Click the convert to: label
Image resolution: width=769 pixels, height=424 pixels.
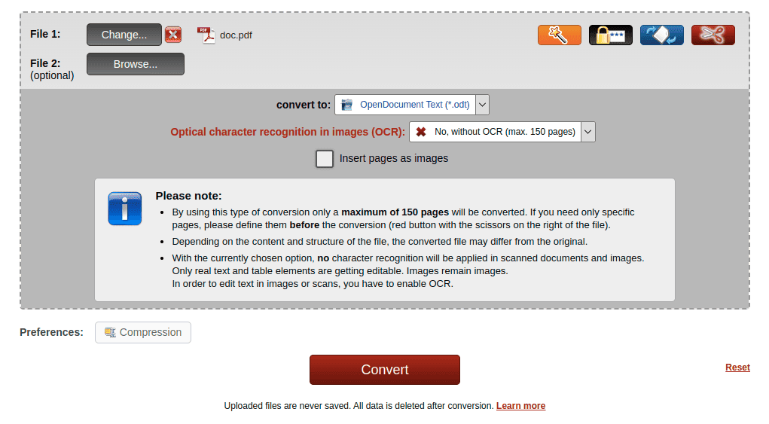tap(304, 105)
